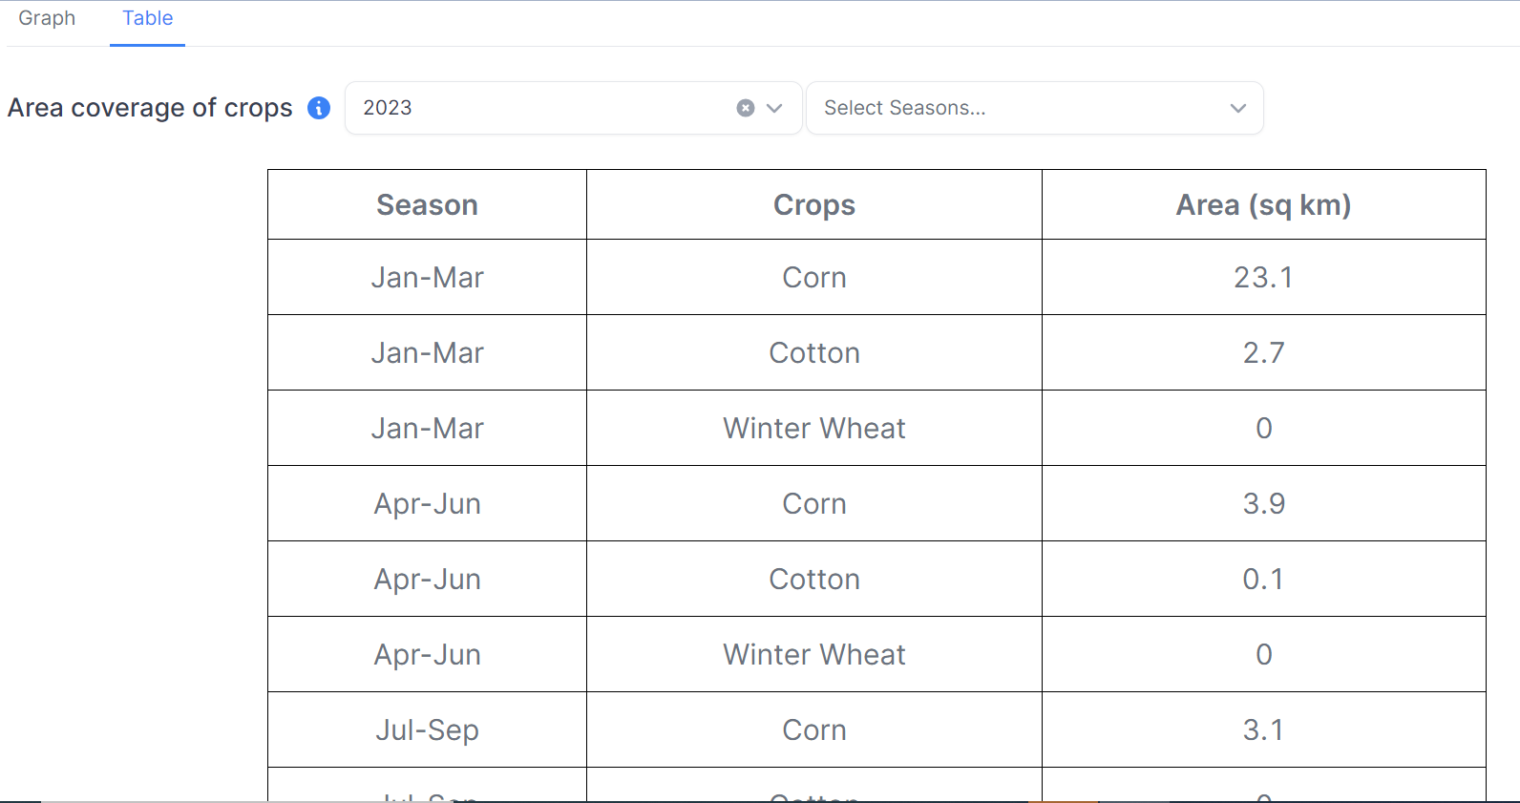Click the Season column header

(x=427, y=204)
